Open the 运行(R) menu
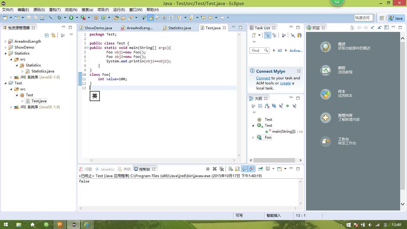The height and width of the screenshot is (229, 407). (119, 10)
